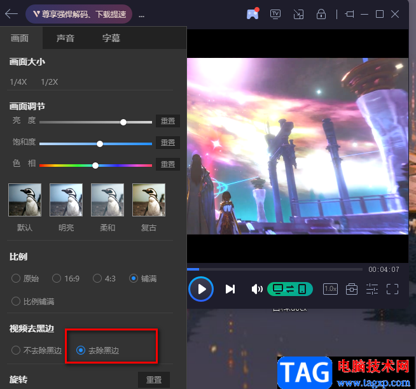Adjust the saturation slider
The image size is (416, 389).
pos(96,144)
